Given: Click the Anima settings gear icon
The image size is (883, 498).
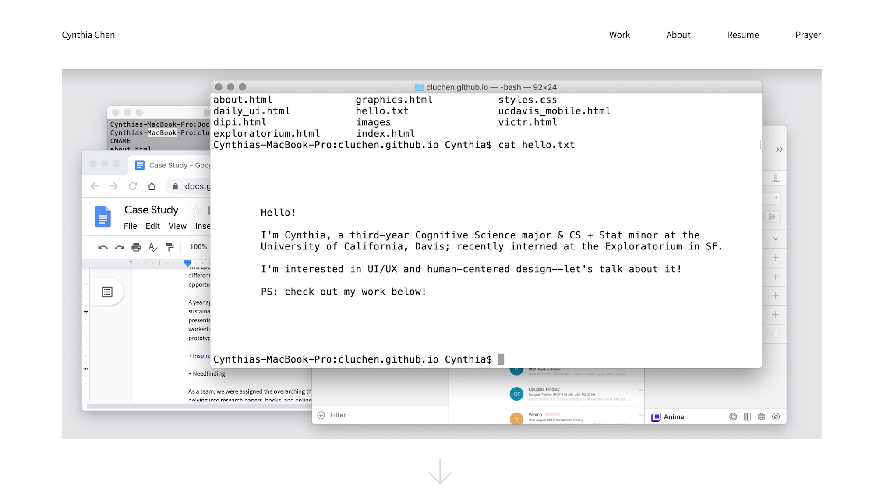Looking at the screenshot, I should tap(761, 417).
